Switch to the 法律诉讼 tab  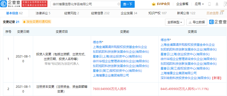(43, 13)
